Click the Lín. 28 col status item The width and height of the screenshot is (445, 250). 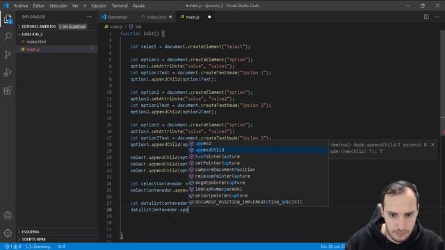point(333,247)
